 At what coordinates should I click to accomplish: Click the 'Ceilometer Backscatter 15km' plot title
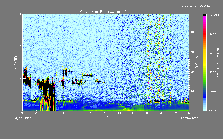pyautogui.click(x=106, y=12)
